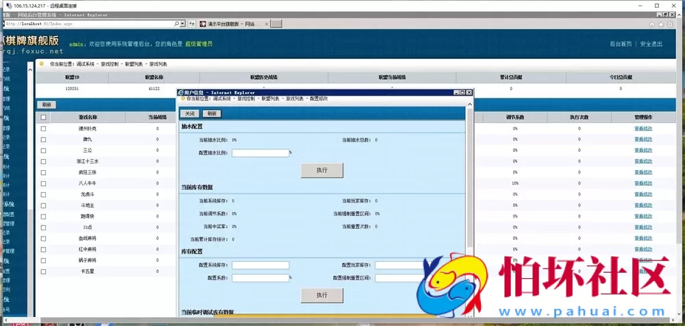Click the address bar search magnifier icon
685x326 pixels.
coord(177,23)
